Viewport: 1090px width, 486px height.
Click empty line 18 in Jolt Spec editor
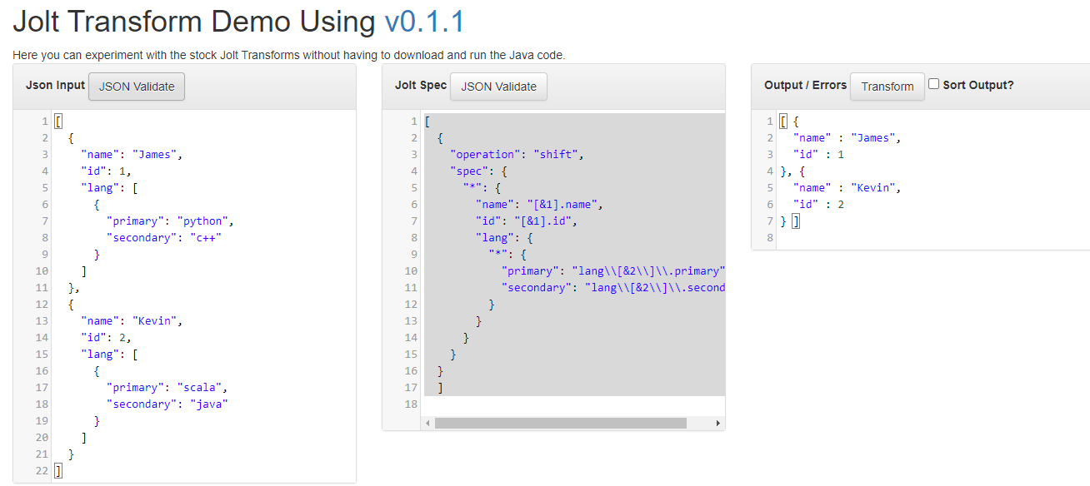point(574,404)
